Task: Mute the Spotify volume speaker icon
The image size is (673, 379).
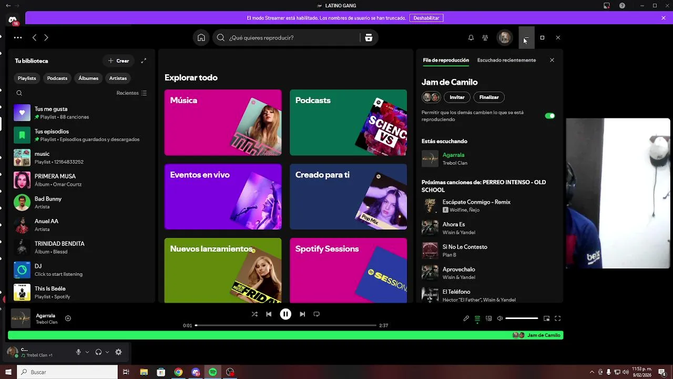Action: coord(499,318)
